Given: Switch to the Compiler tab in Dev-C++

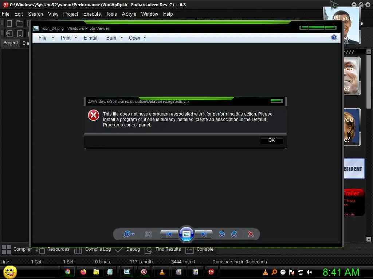Looking at the screenshot, I should coord(17,249).
